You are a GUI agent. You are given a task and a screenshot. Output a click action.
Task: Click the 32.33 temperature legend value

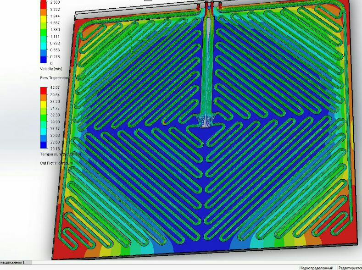pos(55,115)
